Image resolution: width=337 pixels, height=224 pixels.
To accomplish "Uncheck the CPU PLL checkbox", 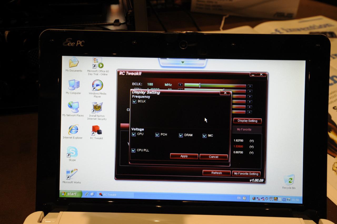I will click(133, 150).
